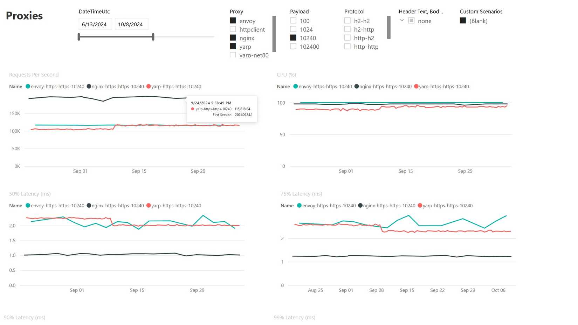Click nginx legend dot in 75% Latency chart
The width and height of the screenshot is (578, 325).
click(x=360, y=206)
